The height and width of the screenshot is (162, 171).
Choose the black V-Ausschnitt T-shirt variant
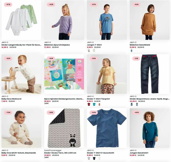tap(94, 159)
